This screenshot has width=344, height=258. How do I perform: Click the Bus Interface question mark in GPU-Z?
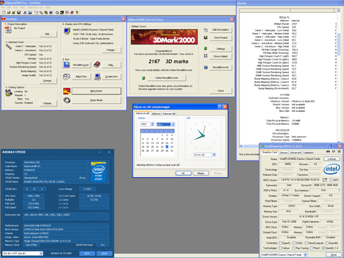[339, 190]
